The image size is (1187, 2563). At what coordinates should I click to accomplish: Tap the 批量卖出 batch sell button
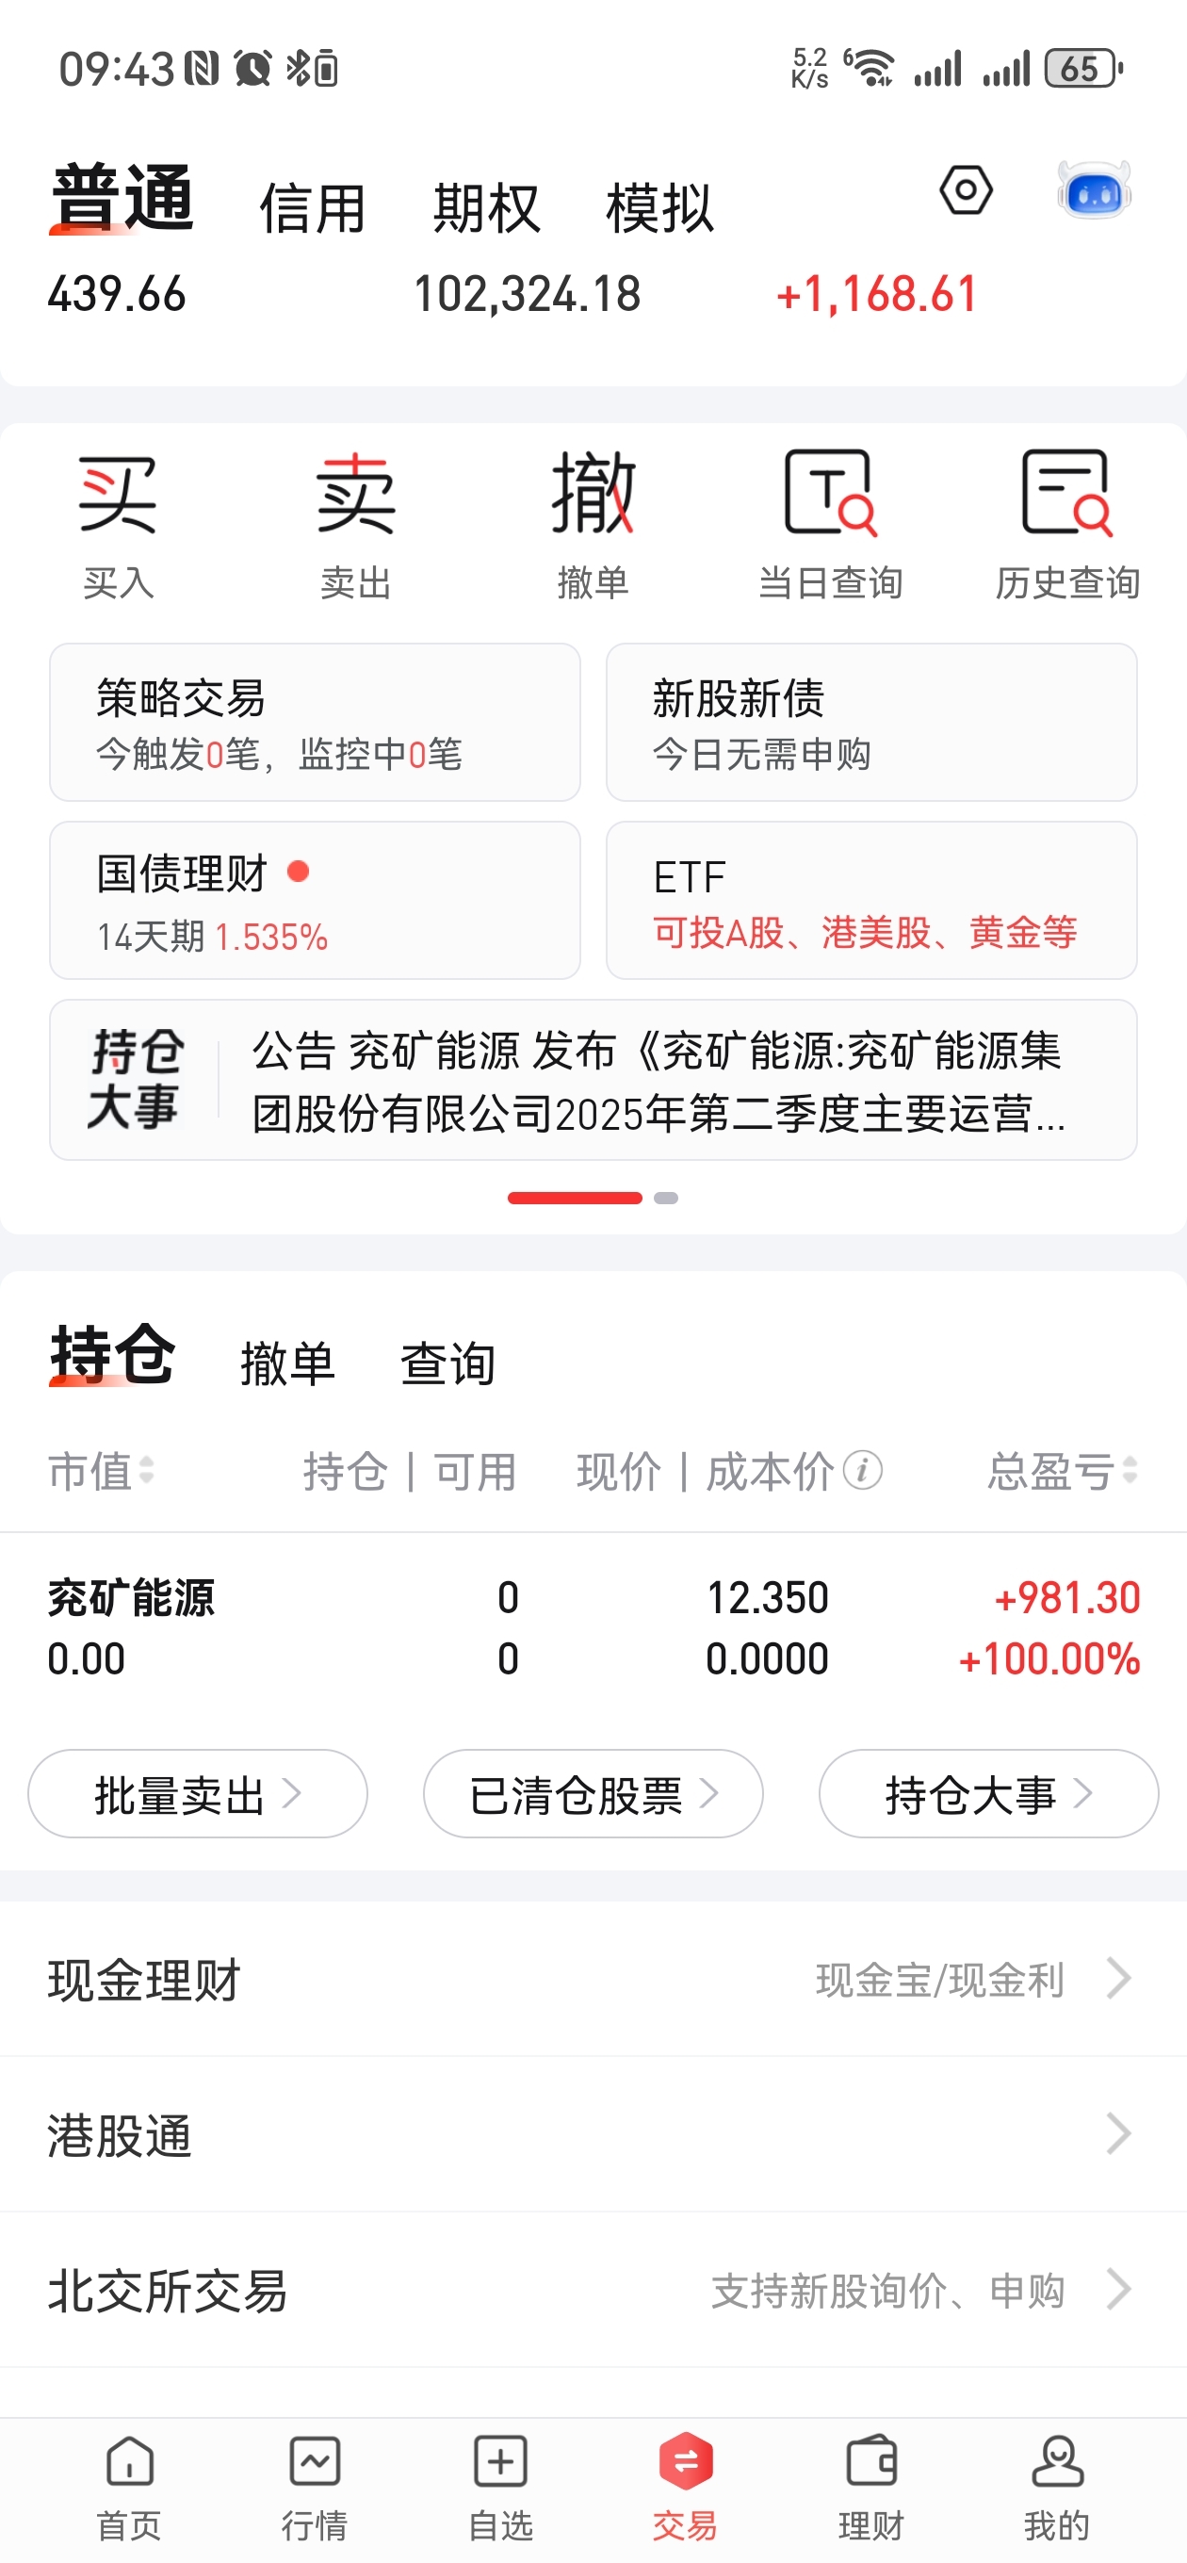coord(198,1794)
